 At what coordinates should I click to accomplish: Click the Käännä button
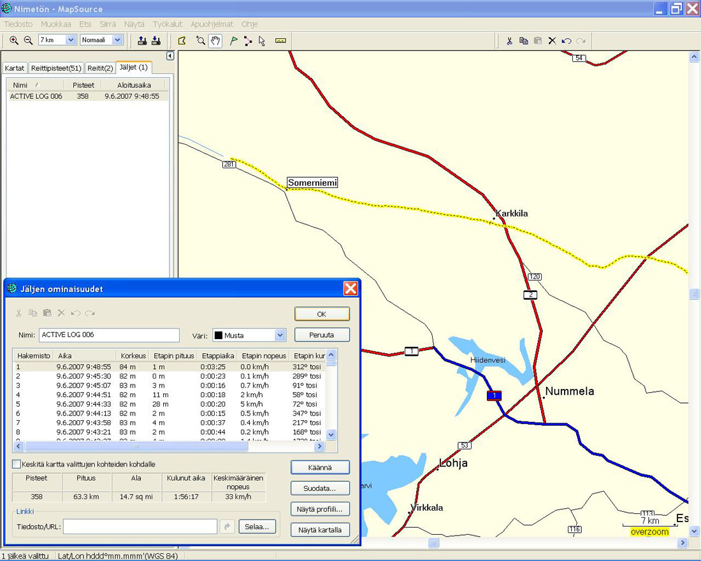point(320,467)
